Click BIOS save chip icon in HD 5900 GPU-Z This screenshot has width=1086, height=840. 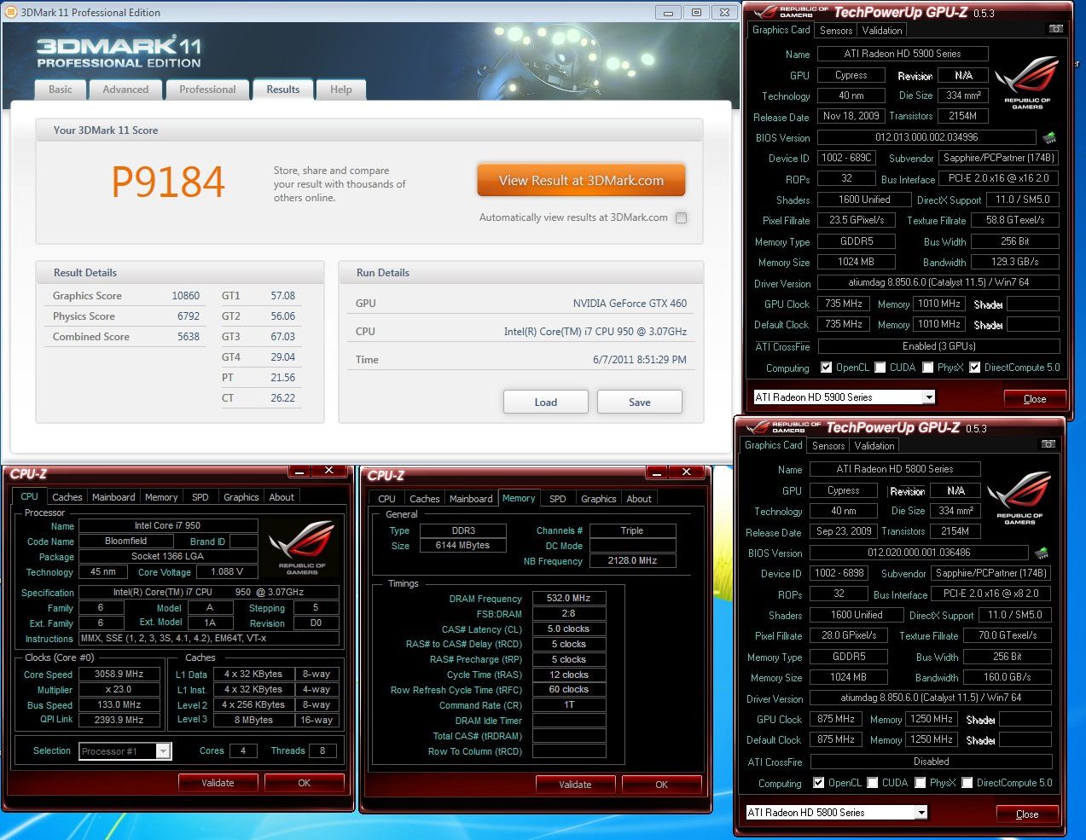click(1049, 136)
